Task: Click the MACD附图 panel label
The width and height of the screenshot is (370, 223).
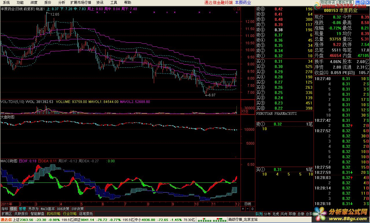Action: pos(9,161)
